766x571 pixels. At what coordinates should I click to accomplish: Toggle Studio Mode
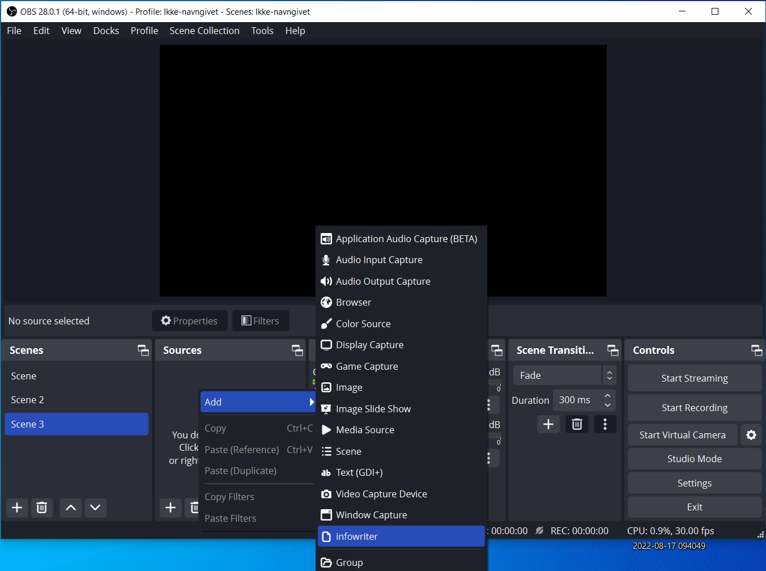[695, 459]
